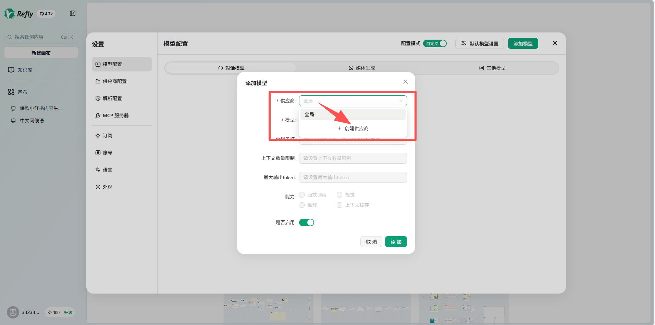Open 知识库 from the sidebar
Viewport: 655px width, 325px height.
tap(25, 70)
